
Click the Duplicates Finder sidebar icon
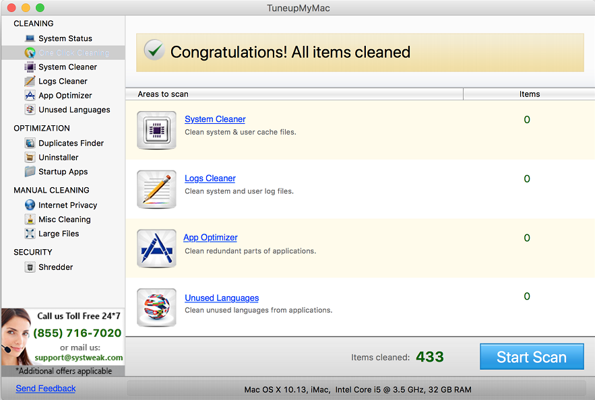click(x=30, y=143)
